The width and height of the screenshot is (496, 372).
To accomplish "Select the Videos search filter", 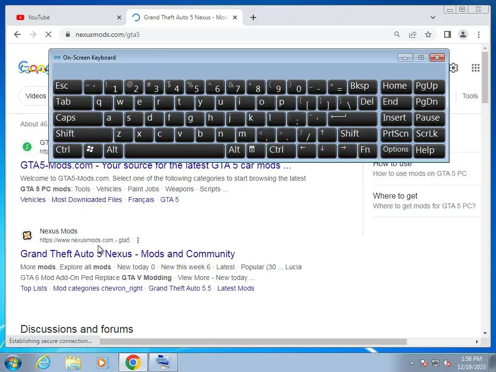I will coord(35,96).
